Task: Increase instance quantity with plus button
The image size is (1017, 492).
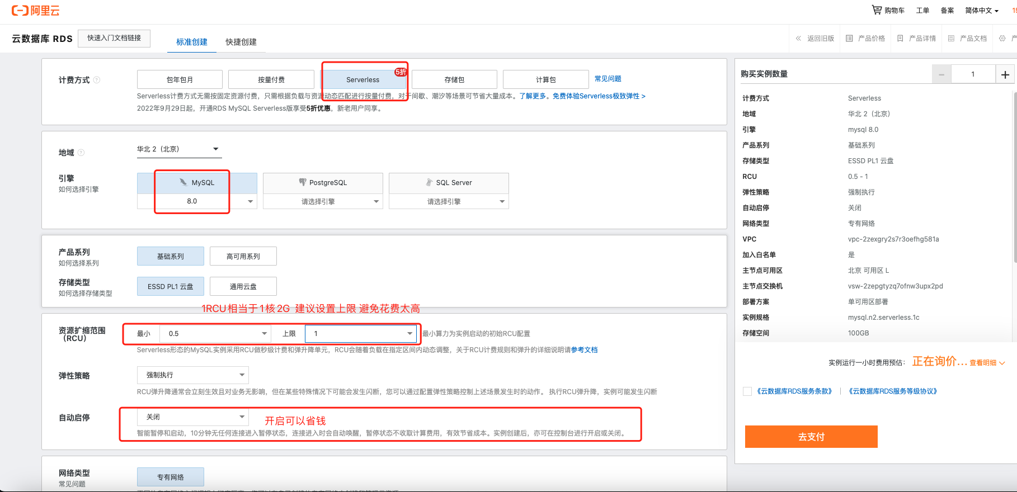Action: coord(1005,74)
